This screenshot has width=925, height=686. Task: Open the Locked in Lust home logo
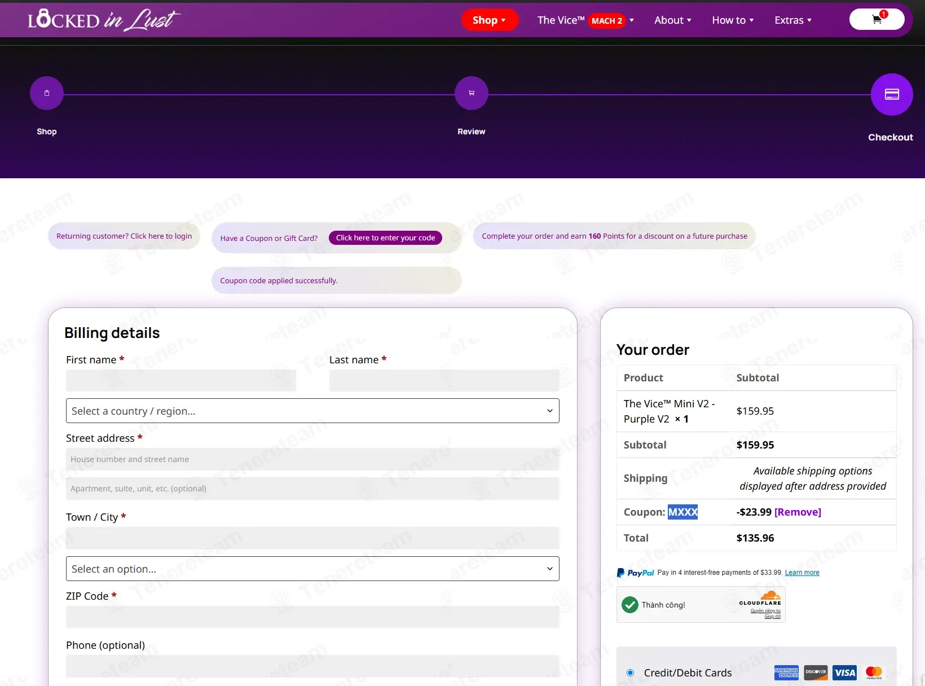104,20
